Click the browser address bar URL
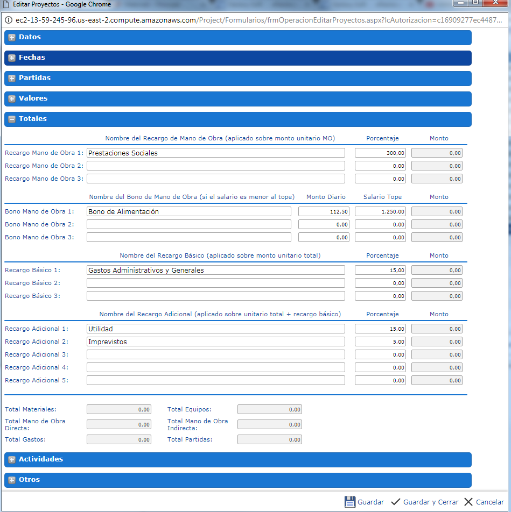511x512 pixels. click(x=258, y=20)
